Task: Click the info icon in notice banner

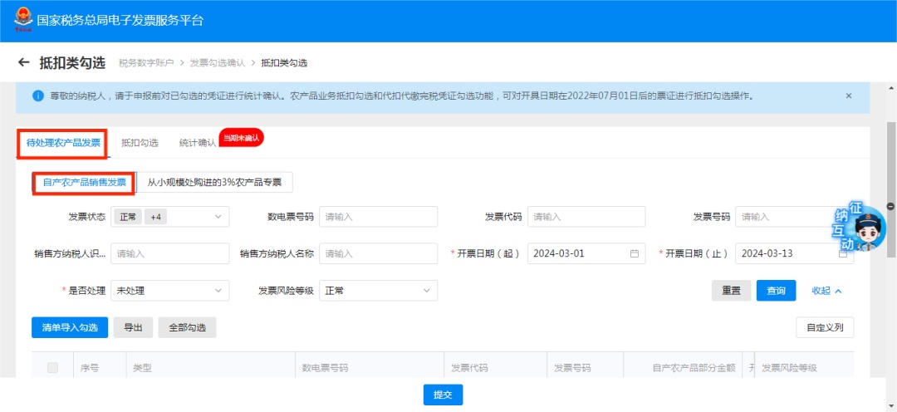Action: (x=38, y=96)
